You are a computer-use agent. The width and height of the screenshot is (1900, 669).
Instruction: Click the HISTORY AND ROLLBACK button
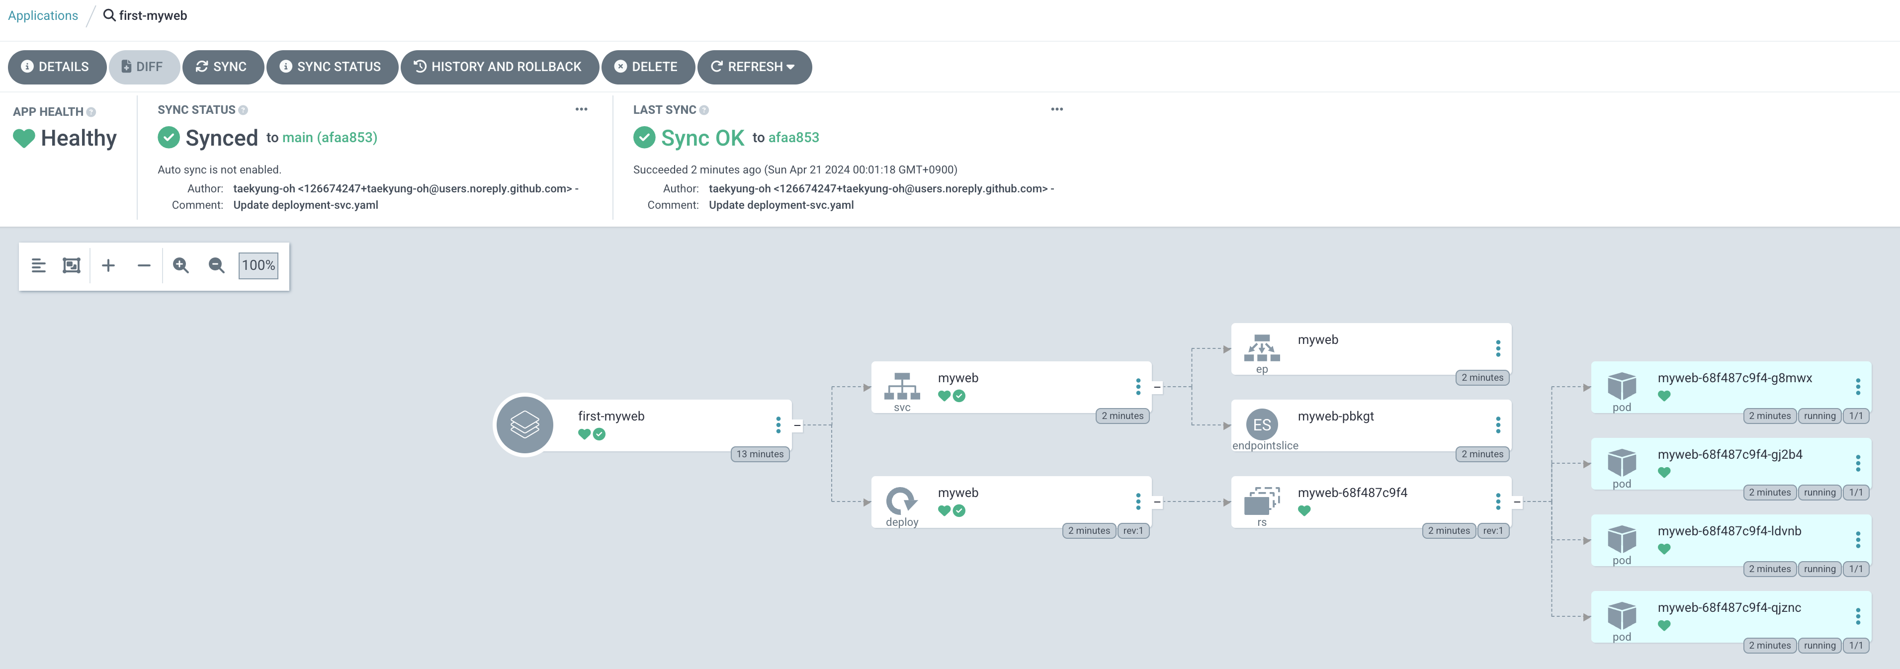click(x=499, y=67)
